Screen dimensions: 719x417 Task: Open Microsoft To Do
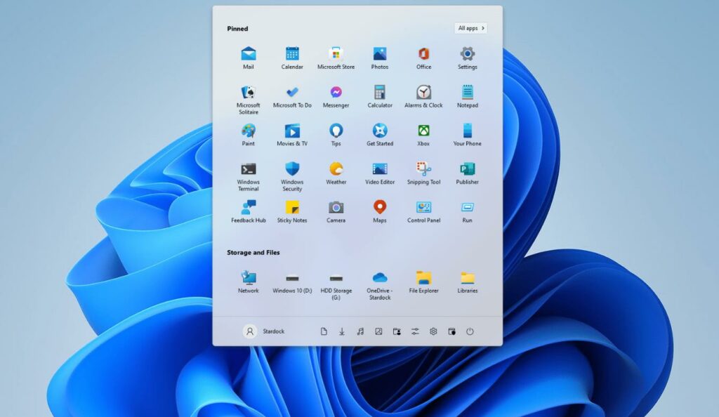292,97
